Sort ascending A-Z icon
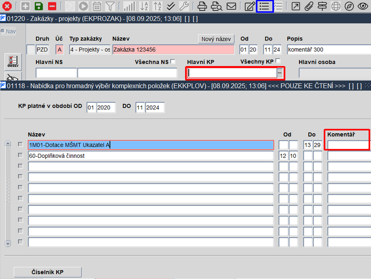Image resolution: width=371 pixels, height=279 pixels. pyautogui.click(x=144, y=6)
